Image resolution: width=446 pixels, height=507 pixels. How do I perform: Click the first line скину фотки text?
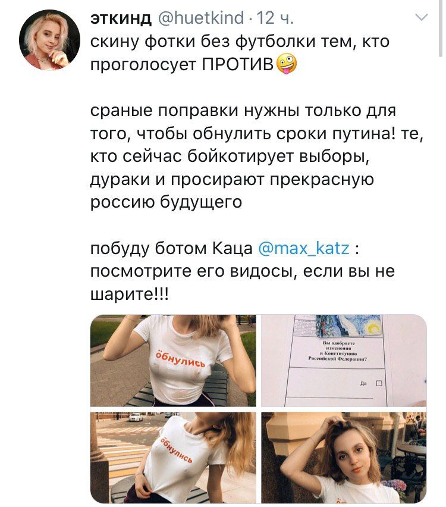[240, 42]
